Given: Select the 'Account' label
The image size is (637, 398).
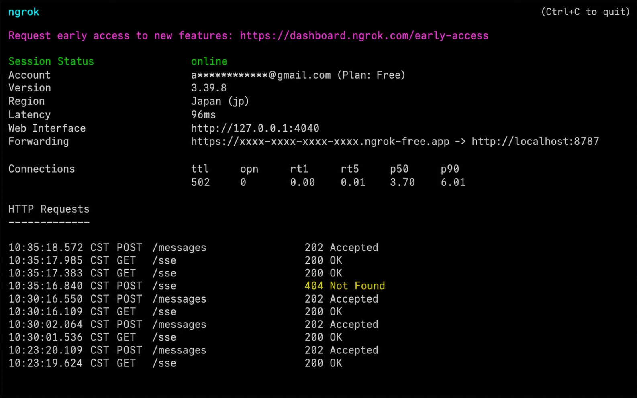Looking at the screenshot, I should [30, 75].
